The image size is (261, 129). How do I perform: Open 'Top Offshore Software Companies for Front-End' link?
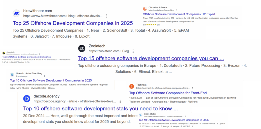170,93
